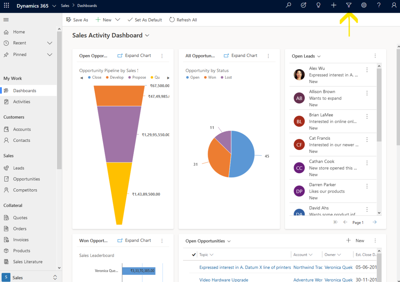Open the search magnifier icon
The height and width of the screenshot is (282, 400).
(x=288, y=5)
